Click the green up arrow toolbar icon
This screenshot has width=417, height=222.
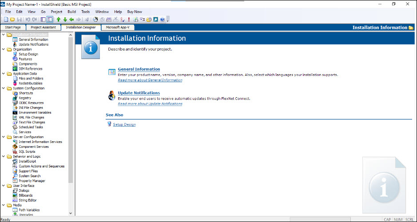(59, 20)
